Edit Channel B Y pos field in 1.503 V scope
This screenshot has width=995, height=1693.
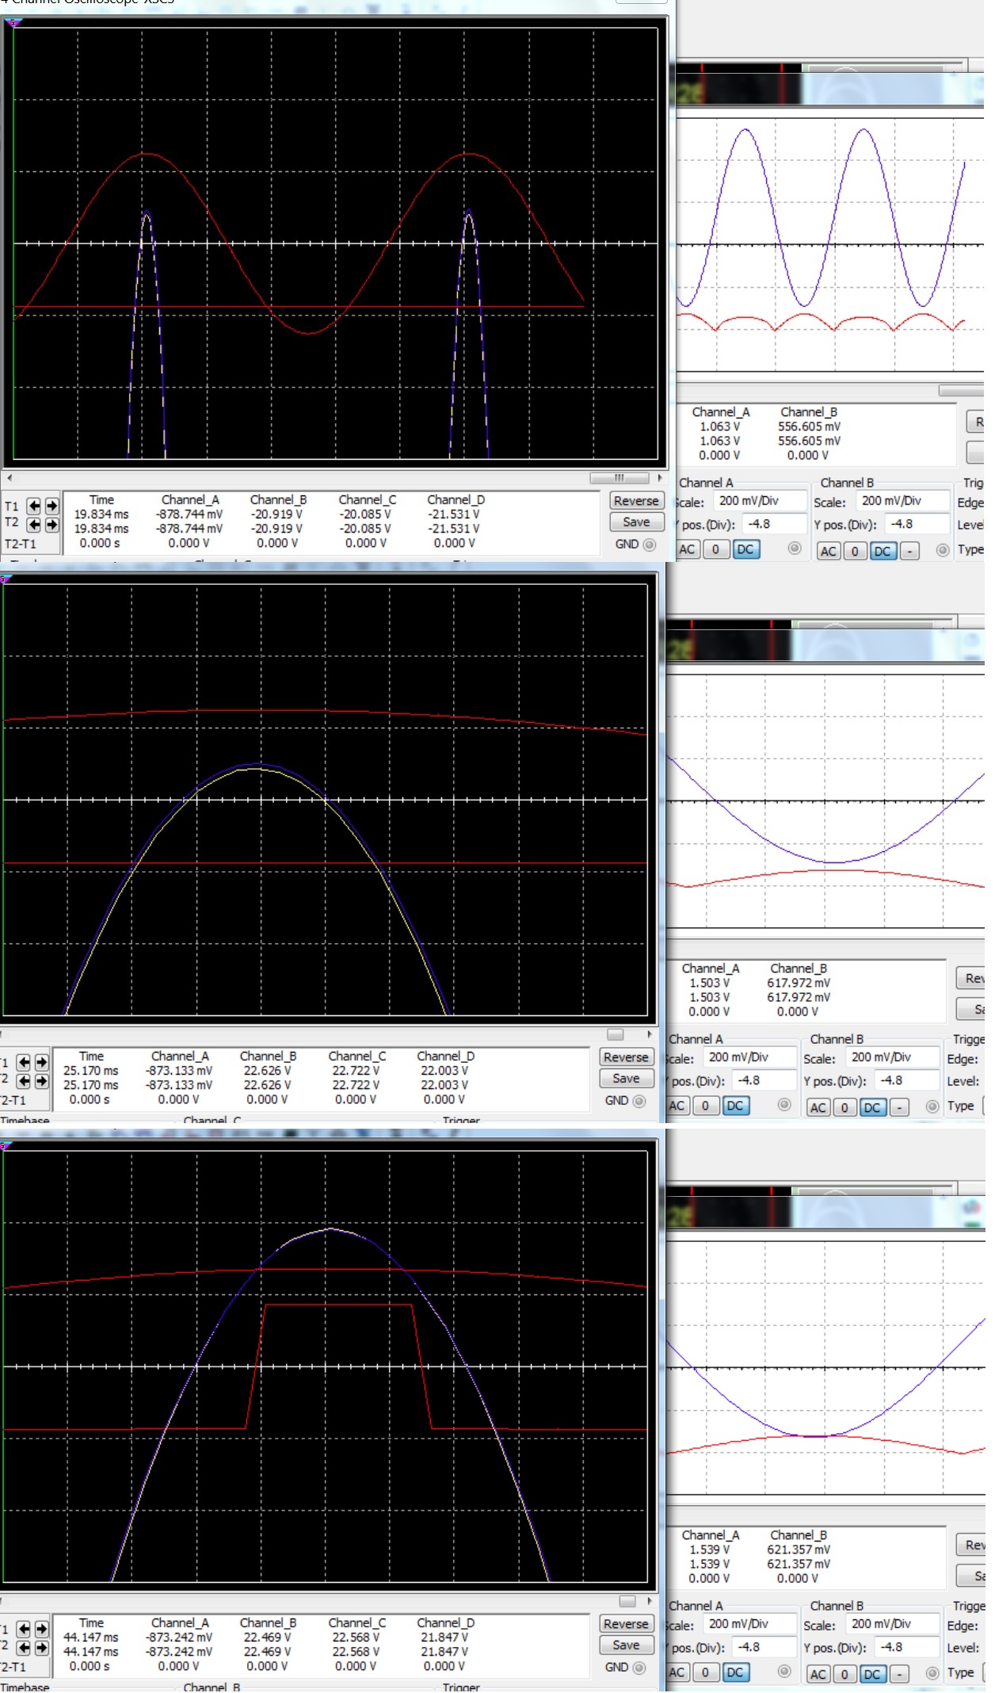(x=906, y=1080)
